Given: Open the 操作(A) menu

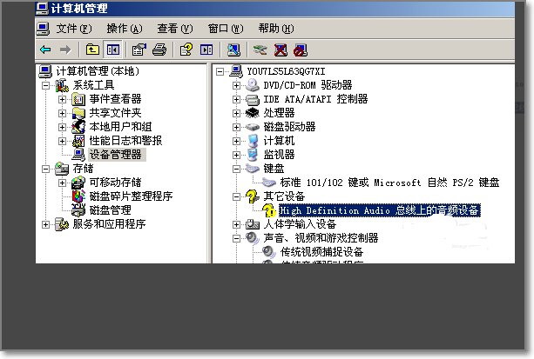Looking at the screenshot, I should coord(125,28).
